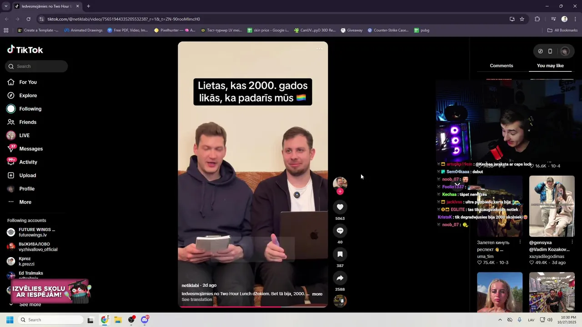Reload the browser page
582x327 pixels.
(x=28, y=19)
